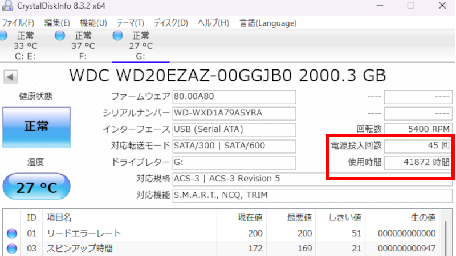Click the 5400 RPM rotation rate field
This screenshot has height=256, width=456.
pos(418,130)
